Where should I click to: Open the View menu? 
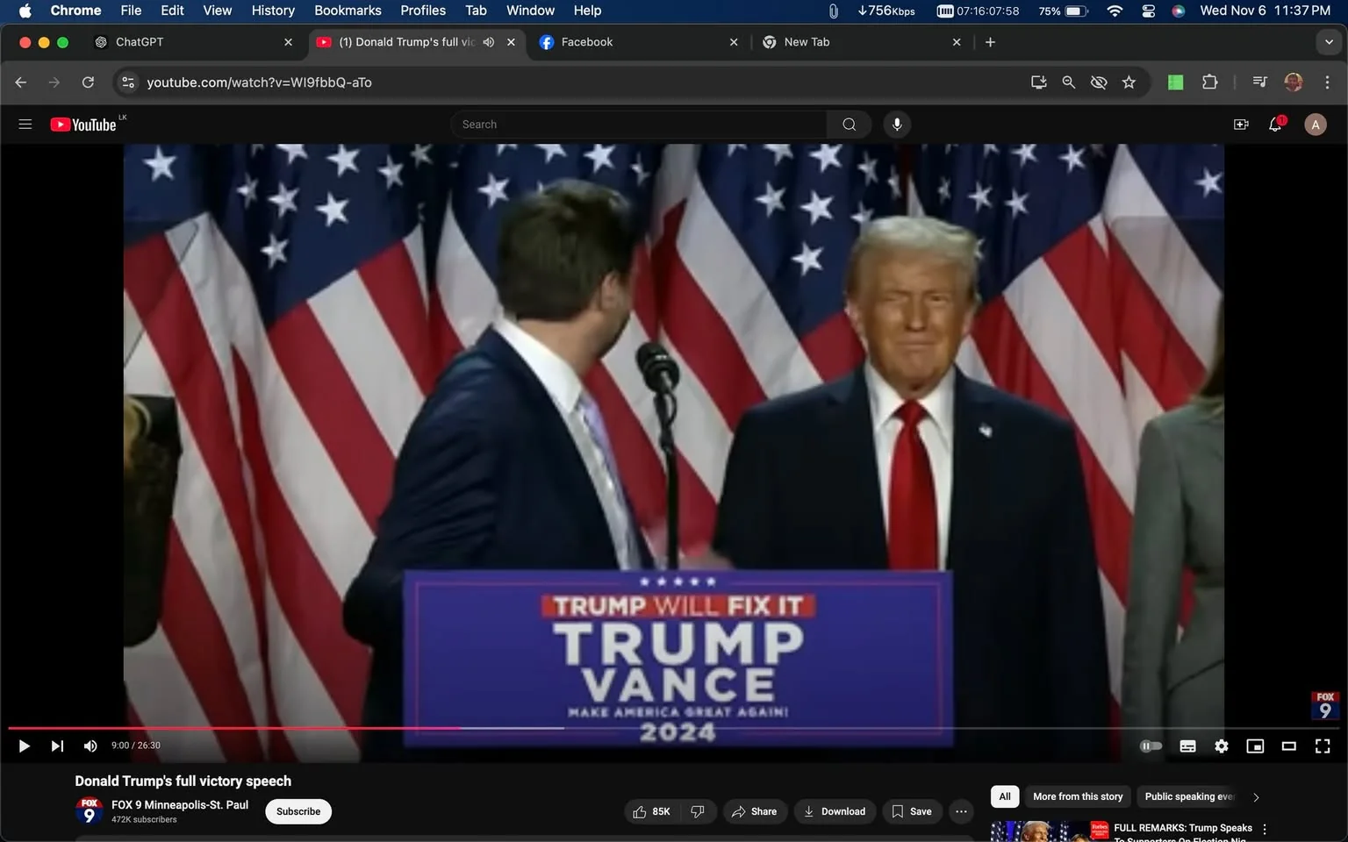click(x=217, y=11)
